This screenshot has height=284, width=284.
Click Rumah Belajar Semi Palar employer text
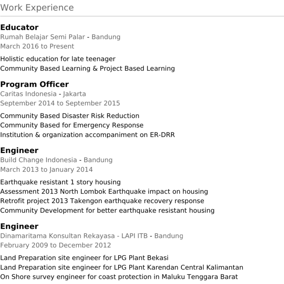tap(43, 37)
